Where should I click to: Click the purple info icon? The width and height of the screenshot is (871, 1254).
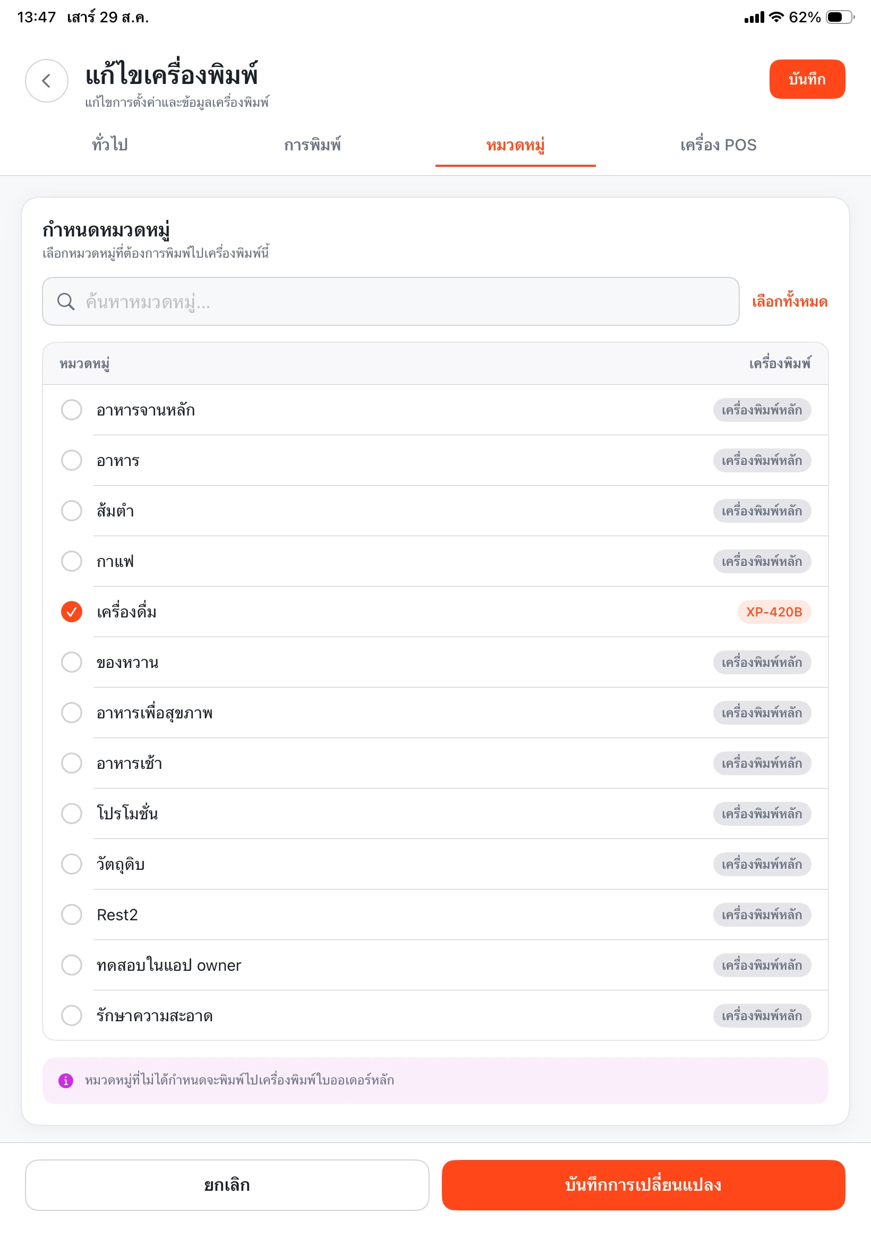click(65, 1080)
